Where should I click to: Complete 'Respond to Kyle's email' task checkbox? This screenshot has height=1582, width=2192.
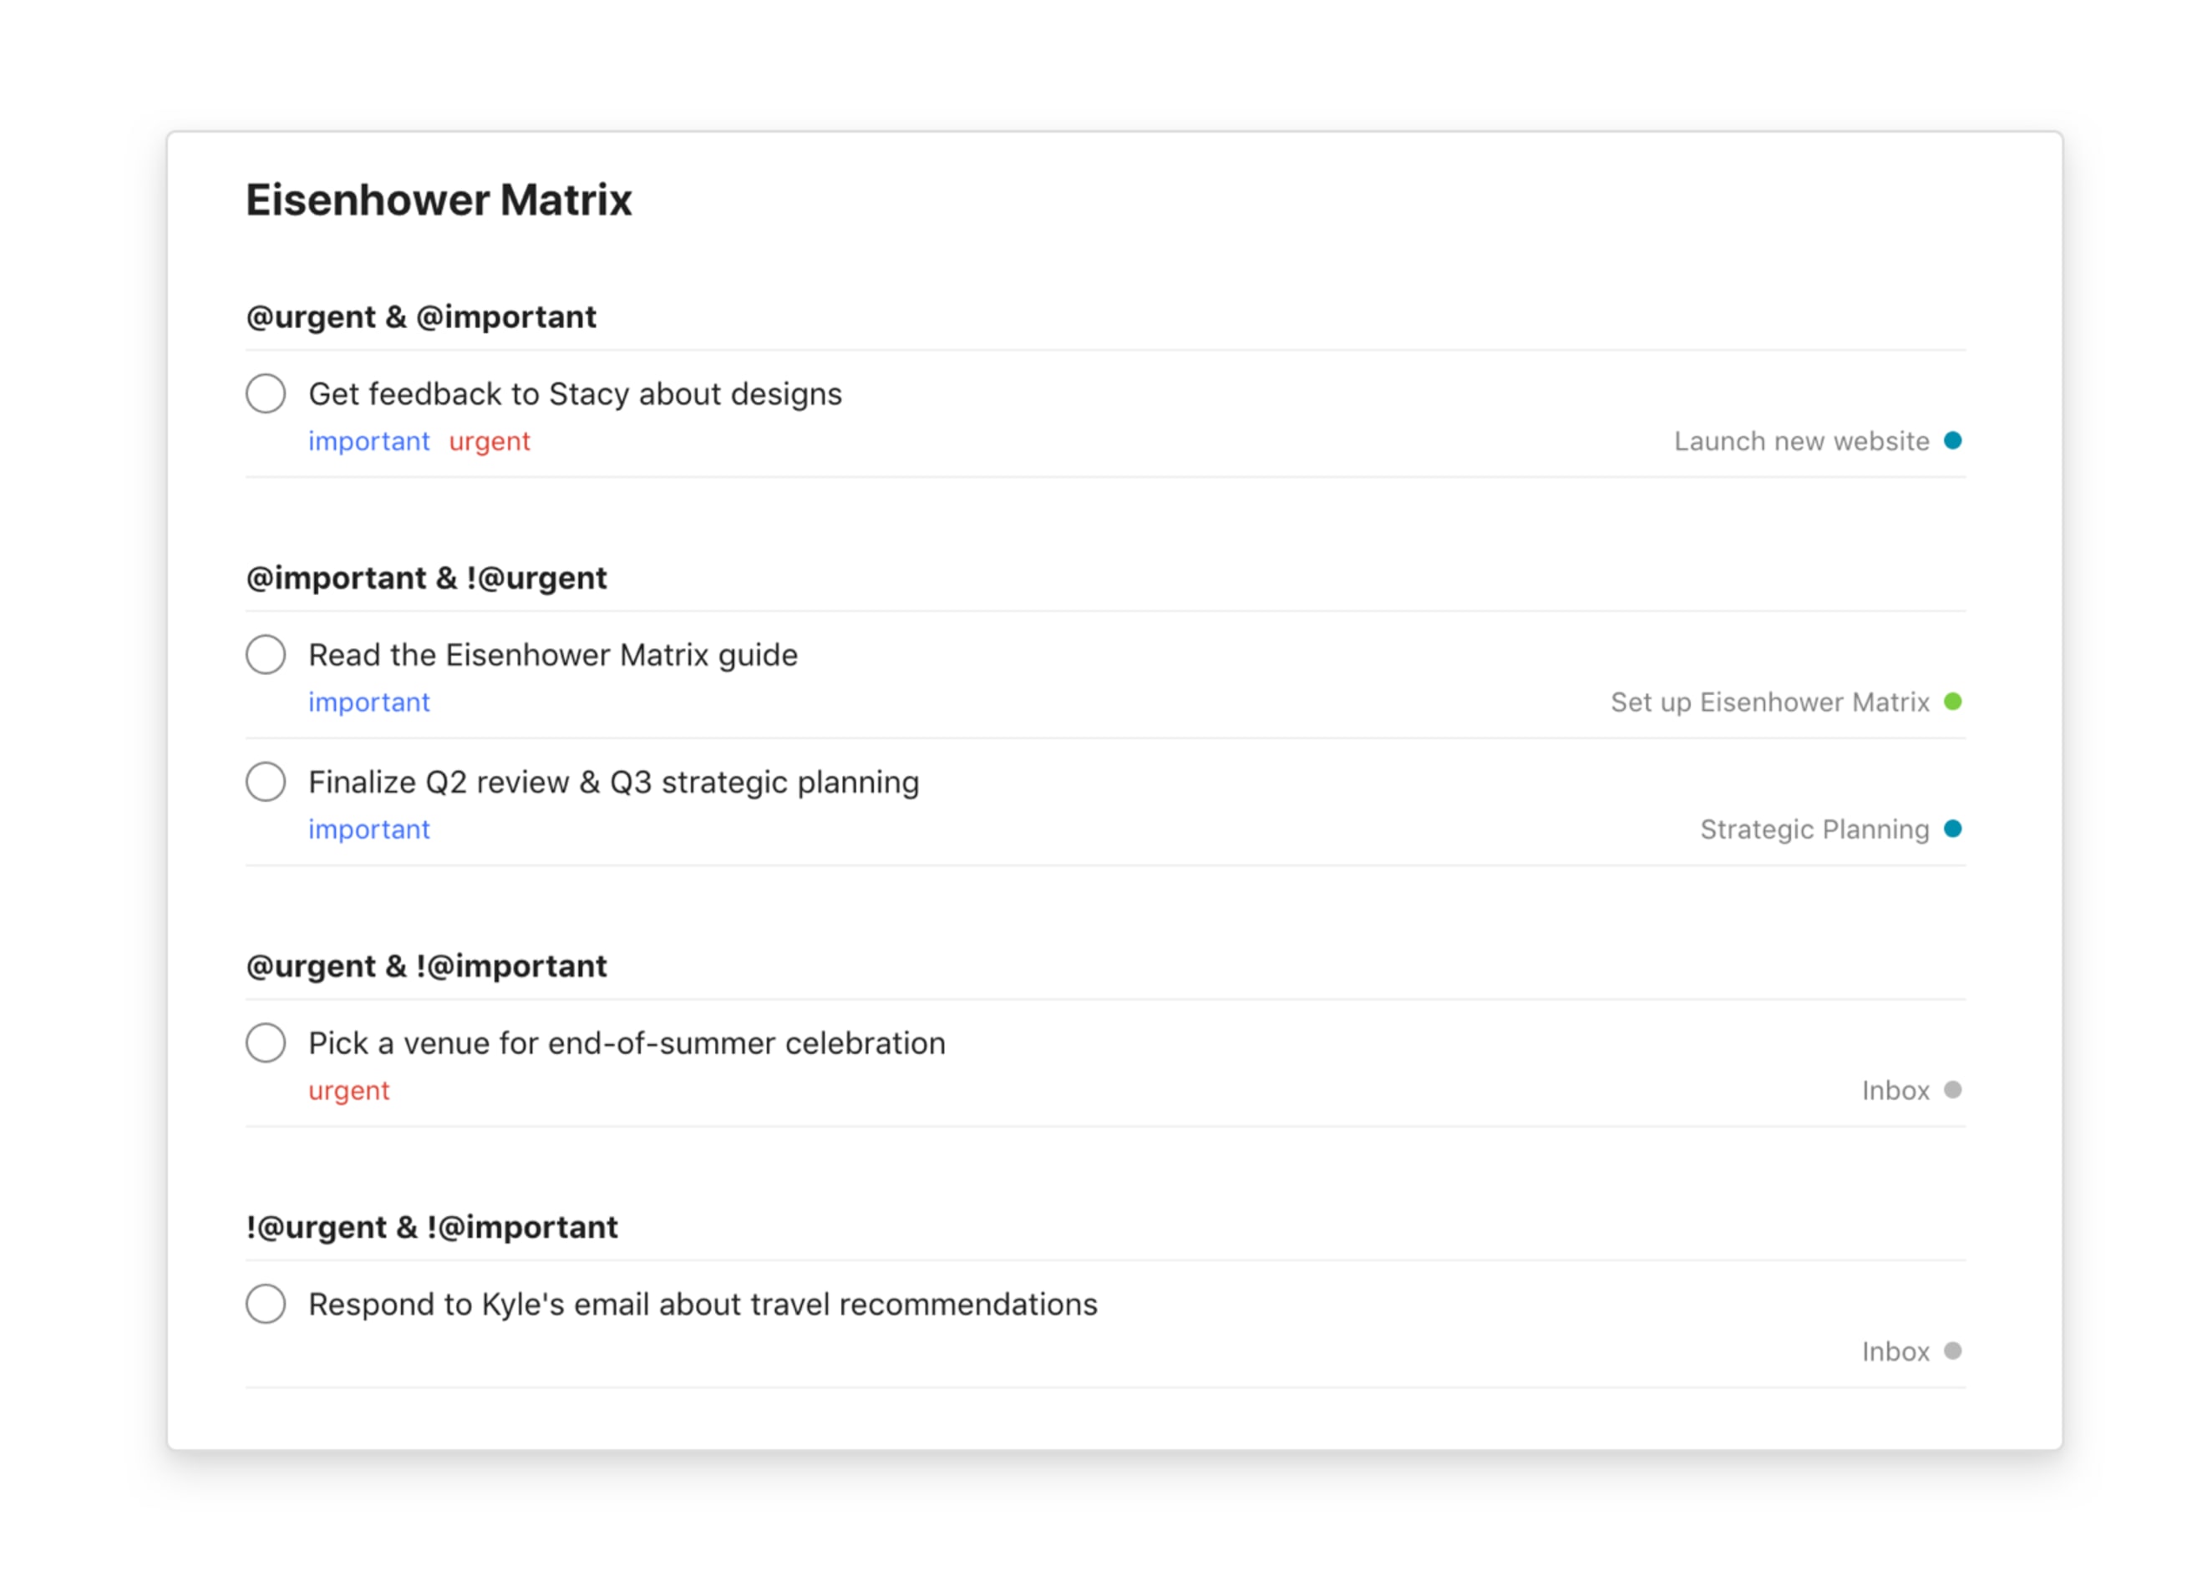tap(265, 1304)
